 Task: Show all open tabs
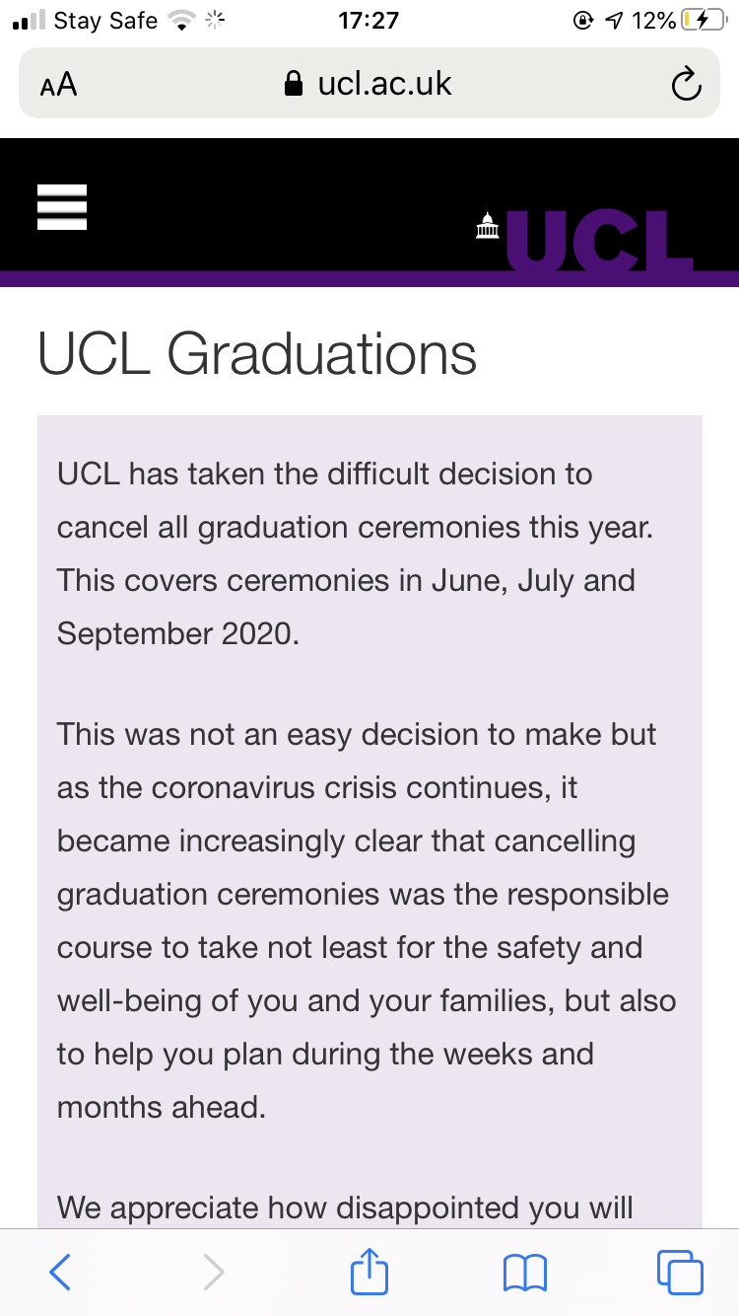(x=679, y=1272)
